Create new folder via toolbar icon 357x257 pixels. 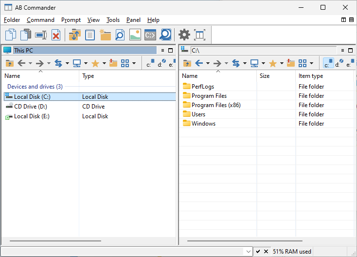[105, 35]
